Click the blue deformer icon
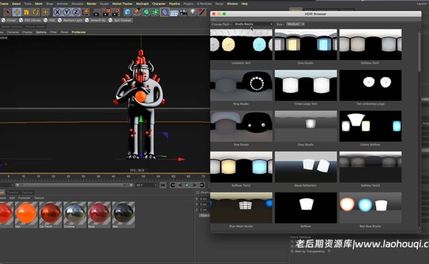The width and height of the screenshot is (429, 264). click(164, 12)
